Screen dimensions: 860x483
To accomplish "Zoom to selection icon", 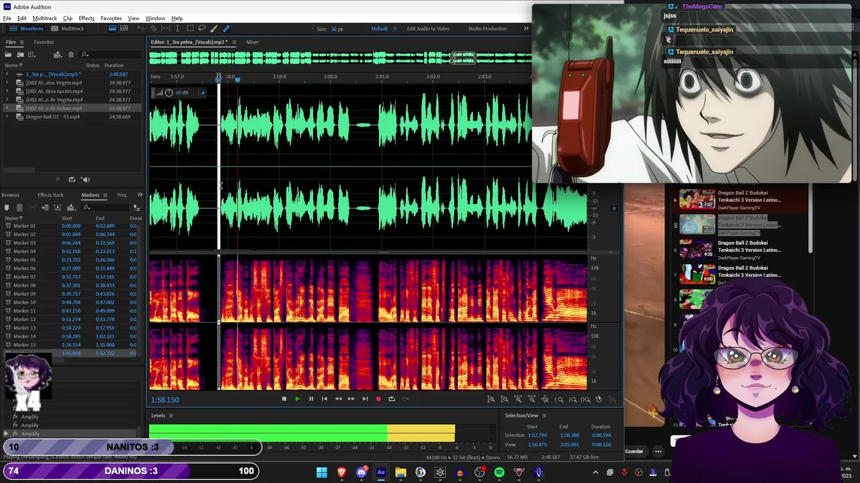I will coord(586,399).
